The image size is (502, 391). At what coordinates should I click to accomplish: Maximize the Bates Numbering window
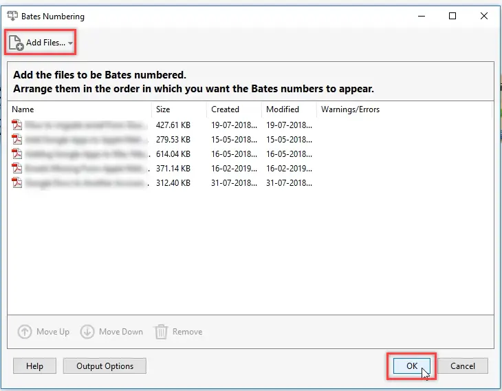(x=452, y=16)
